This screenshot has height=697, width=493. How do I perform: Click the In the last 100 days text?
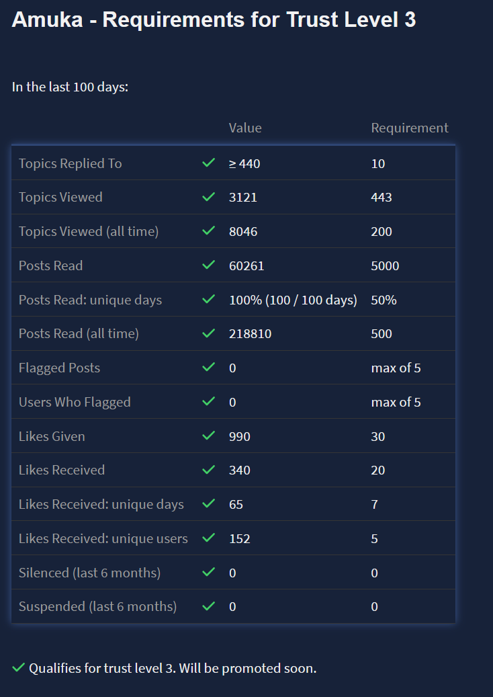click(x=70, y=87)
